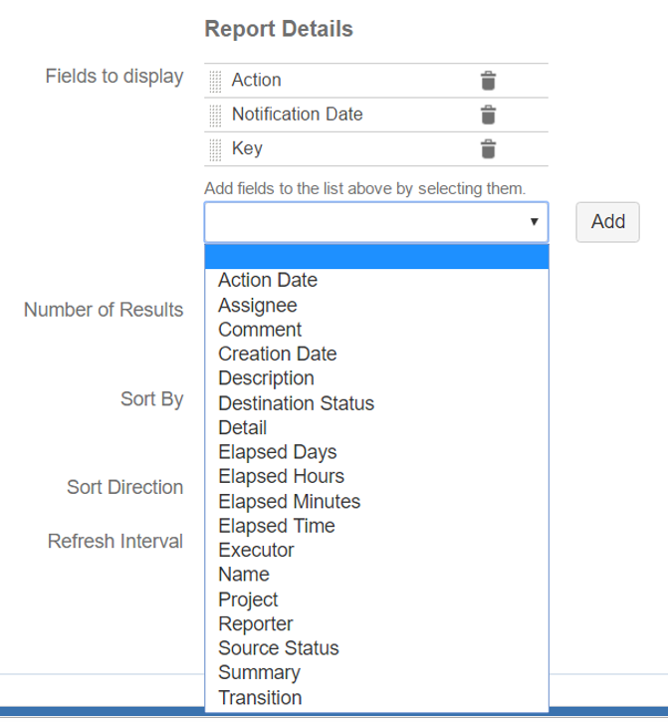Image resolution: width=668 pixels, height=722 pixels.
Task: Choose Reporter from the dropdown list
Action: tap(256, 623)
